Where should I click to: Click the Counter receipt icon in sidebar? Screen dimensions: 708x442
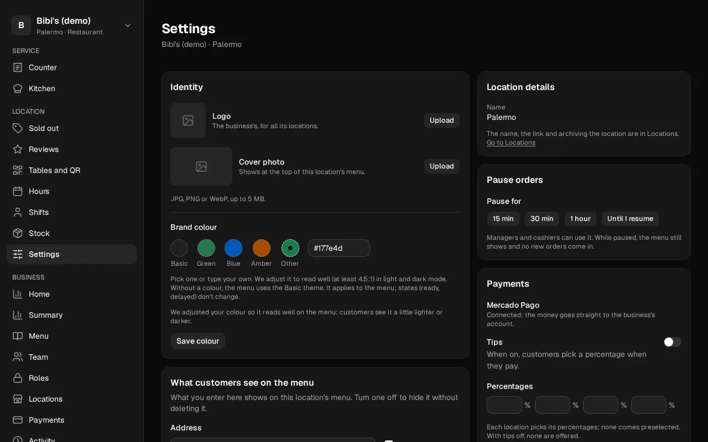point(18,67)
